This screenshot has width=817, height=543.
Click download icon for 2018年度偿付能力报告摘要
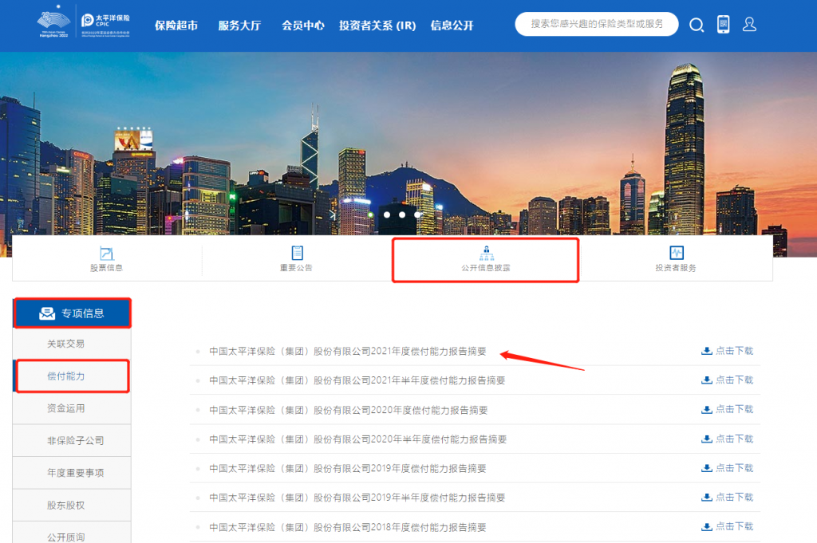tap(707, 527)
